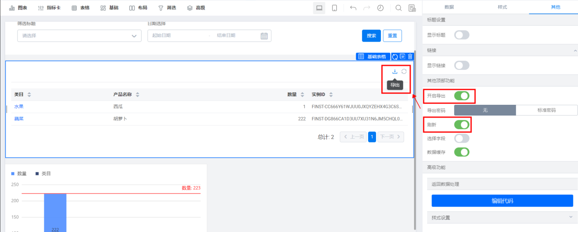This screenshot has height=232, width=578.
Task: Toggle the 类目 legend item in chart
Action: coord(43,173)
